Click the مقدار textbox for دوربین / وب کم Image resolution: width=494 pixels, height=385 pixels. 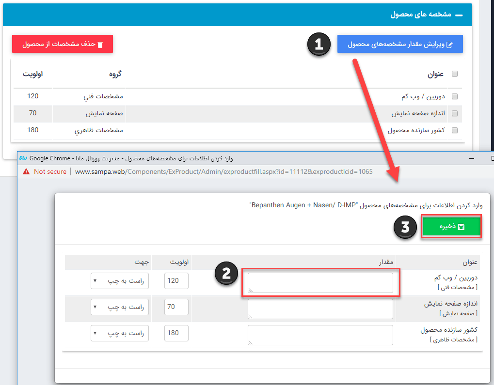pos(320,283)
